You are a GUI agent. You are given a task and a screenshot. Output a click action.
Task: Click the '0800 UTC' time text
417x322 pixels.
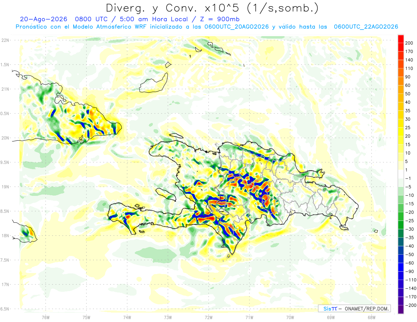click(x=91, y=19)
